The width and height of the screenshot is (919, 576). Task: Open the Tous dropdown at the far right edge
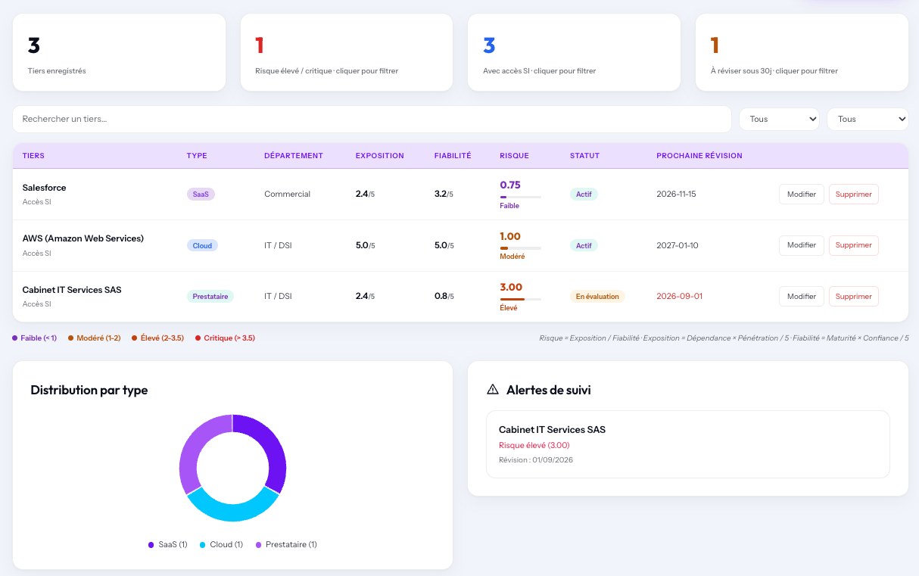coord(867,119)
